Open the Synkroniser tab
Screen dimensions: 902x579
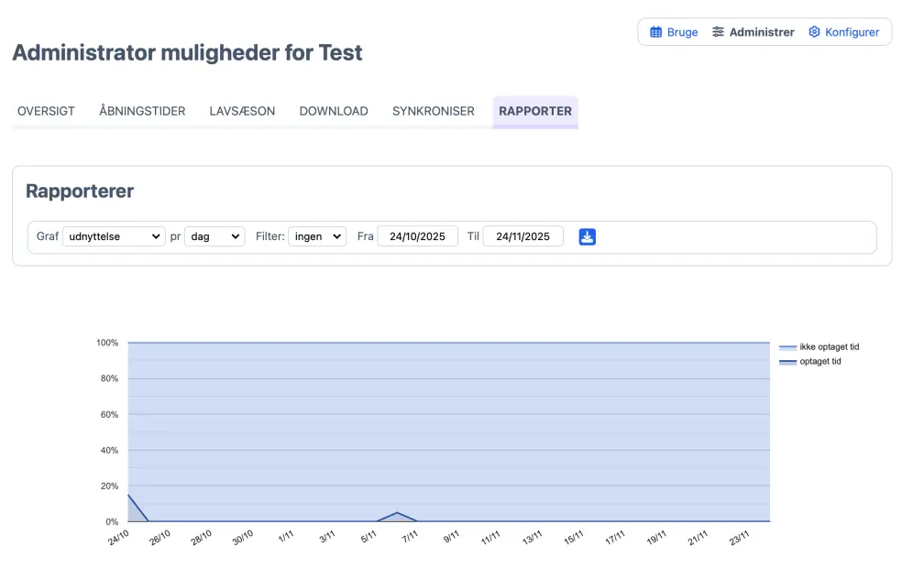434,111
